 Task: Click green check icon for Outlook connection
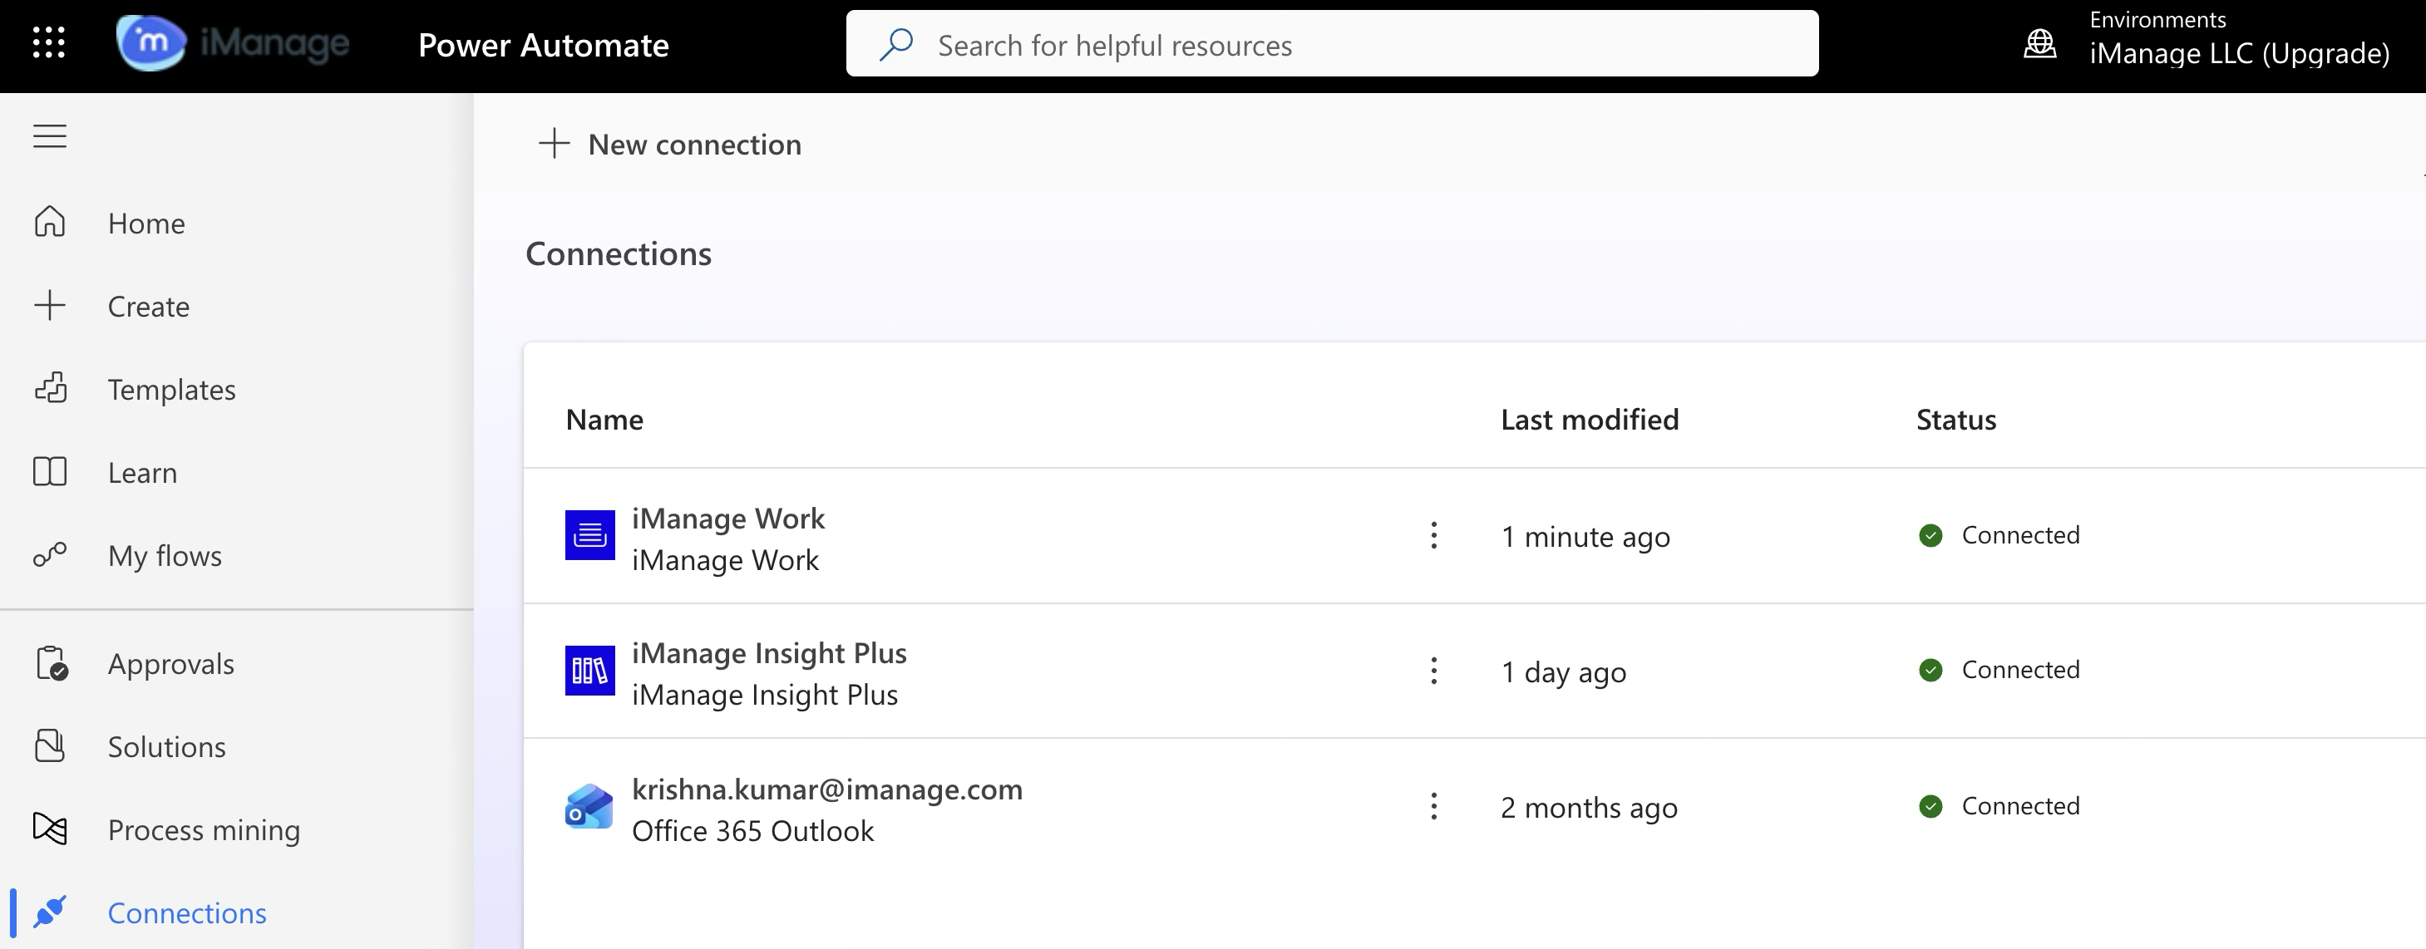point(1930,807)
